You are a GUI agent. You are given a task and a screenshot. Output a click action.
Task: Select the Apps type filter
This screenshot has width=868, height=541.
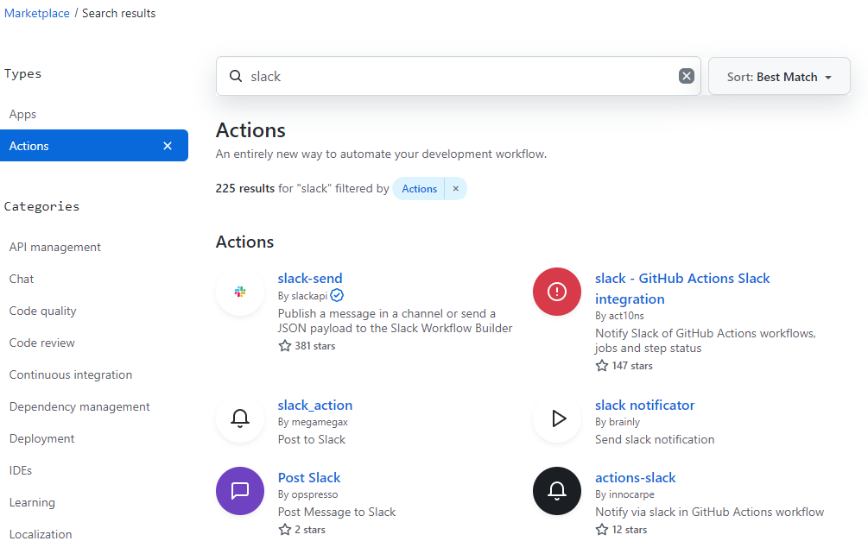coord(22,115)
